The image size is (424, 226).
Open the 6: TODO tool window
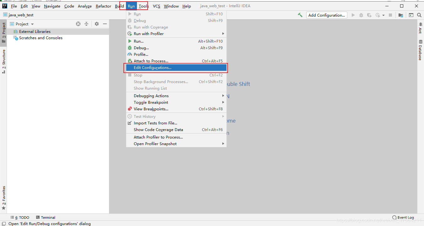20,218
